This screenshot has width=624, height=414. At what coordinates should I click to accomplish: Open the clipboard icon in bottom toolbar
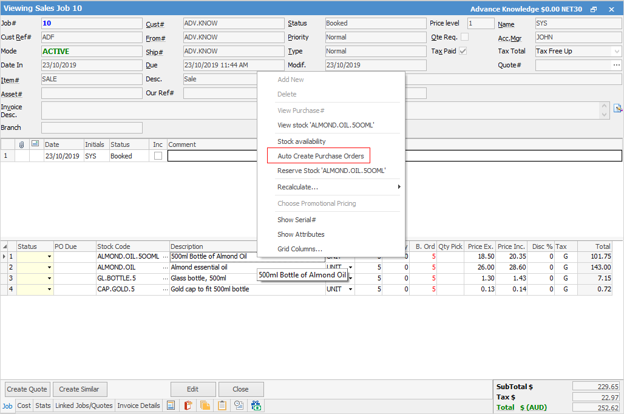(x=221, y=405)
